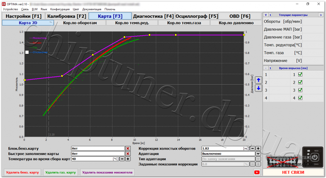The width and height of the screenshot is (326, 178).
Task: Toggle injector 3 checkbox
Action: (300, 90)
